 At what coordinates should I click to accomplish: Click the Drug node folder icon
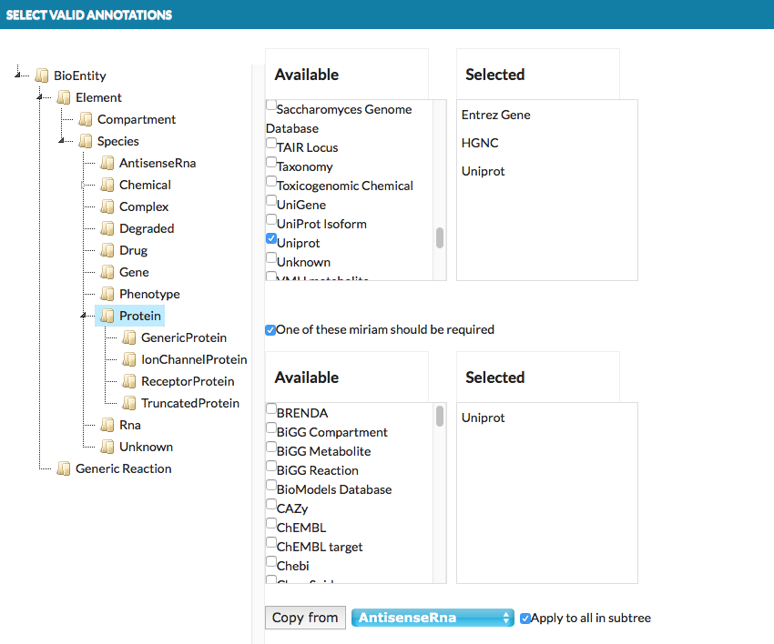(107, 250)
